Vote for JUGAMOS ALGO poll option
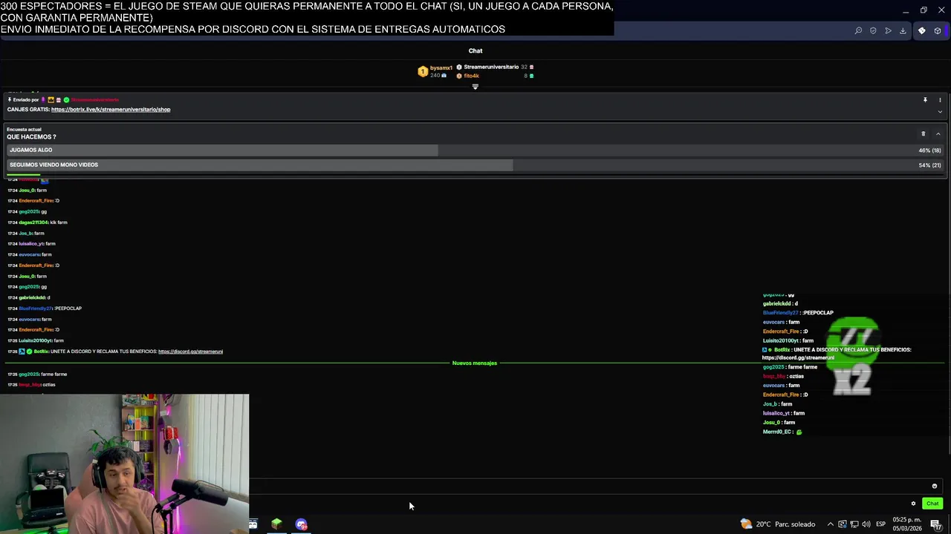 pyautogui.click(x=475, y=150)
